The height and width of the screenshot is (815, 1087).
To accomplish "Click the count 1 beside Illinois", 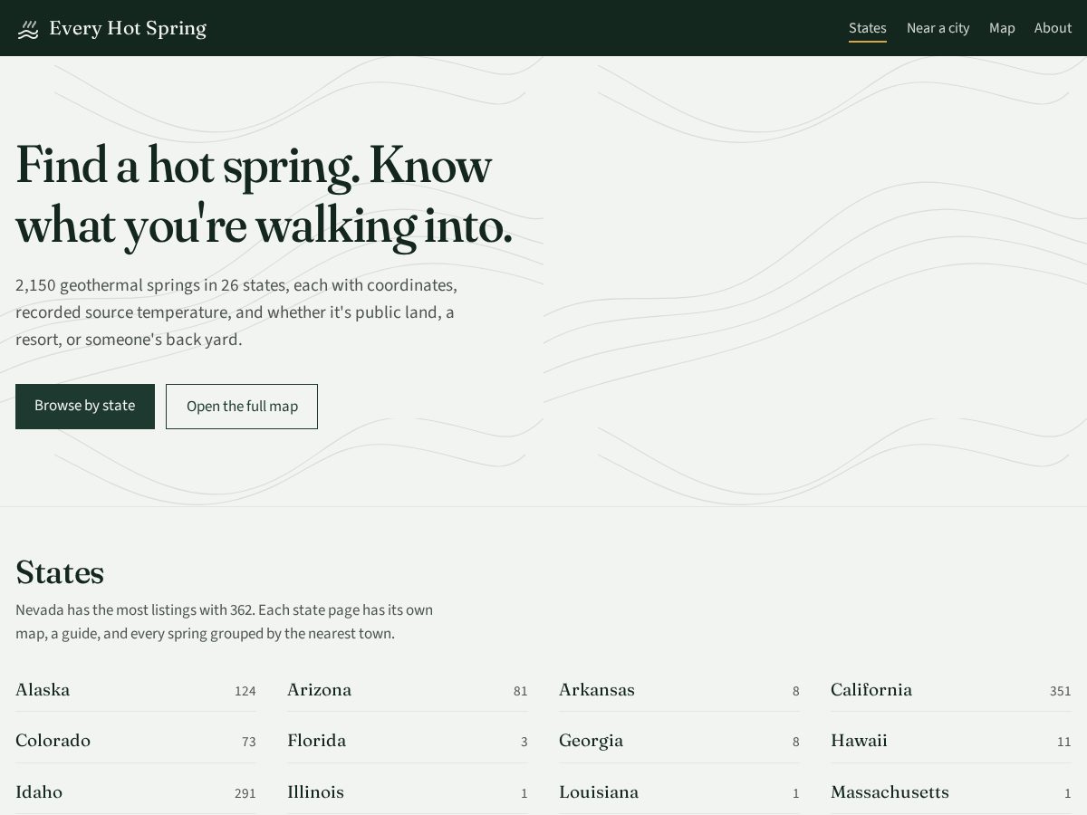I will [524, 793].
